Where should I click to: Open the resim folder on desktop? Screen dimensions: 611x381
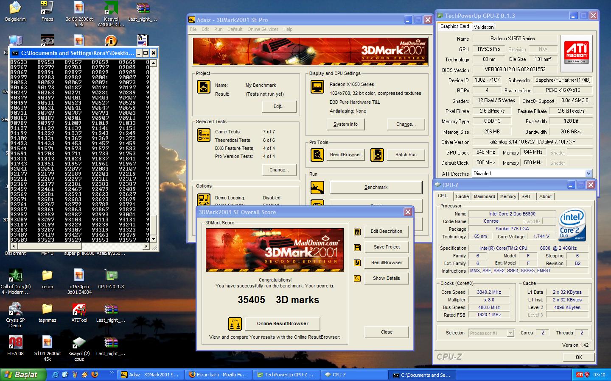(x=47, y=279)
